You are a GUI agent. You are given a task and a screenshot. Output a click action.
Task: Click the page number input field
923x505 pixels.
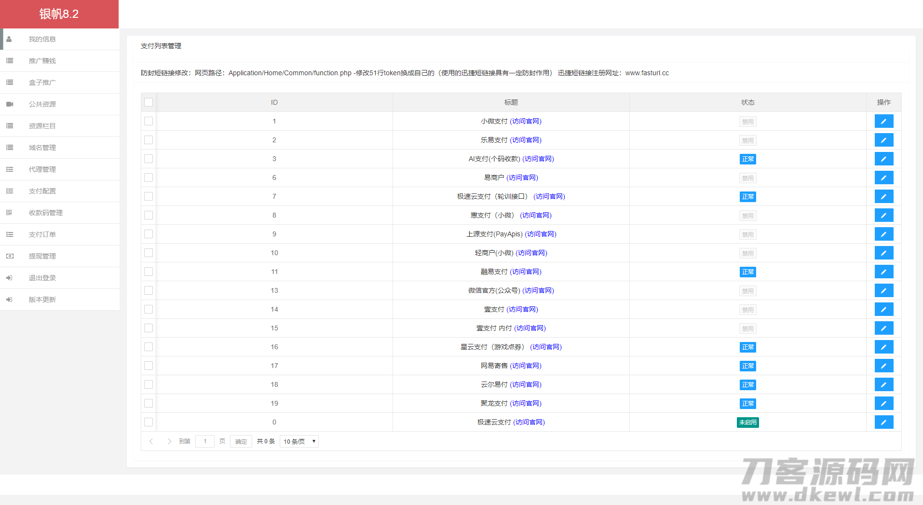pos(205,441)
